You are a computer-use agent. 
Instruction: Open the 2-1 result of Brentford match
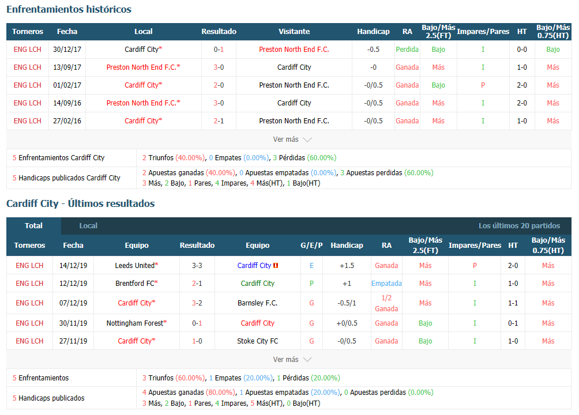point(197,284)
